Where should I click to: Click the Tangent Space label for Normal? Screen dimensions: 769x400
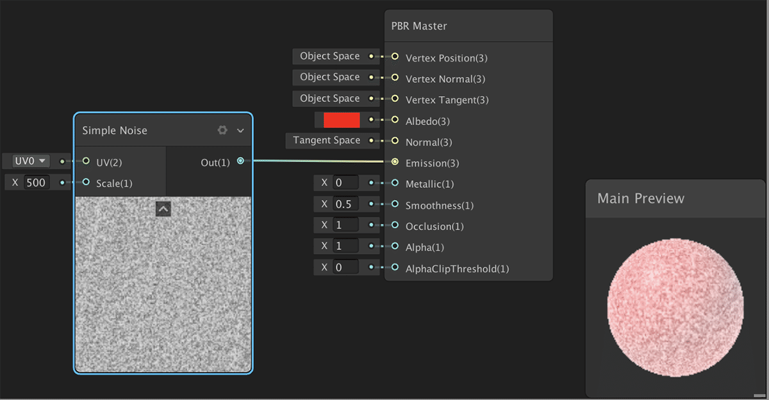click(x=326, y=140)
